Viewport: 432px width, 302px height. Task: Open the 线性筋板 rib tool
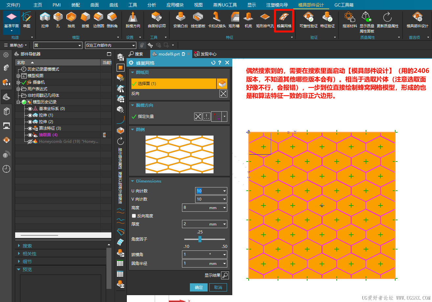tap(197, 20)
